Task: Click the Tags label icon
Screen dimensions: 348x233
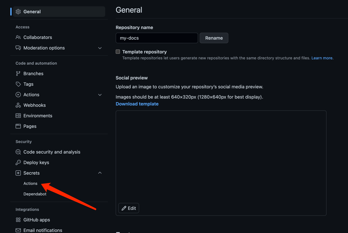Action: [18, 84]
